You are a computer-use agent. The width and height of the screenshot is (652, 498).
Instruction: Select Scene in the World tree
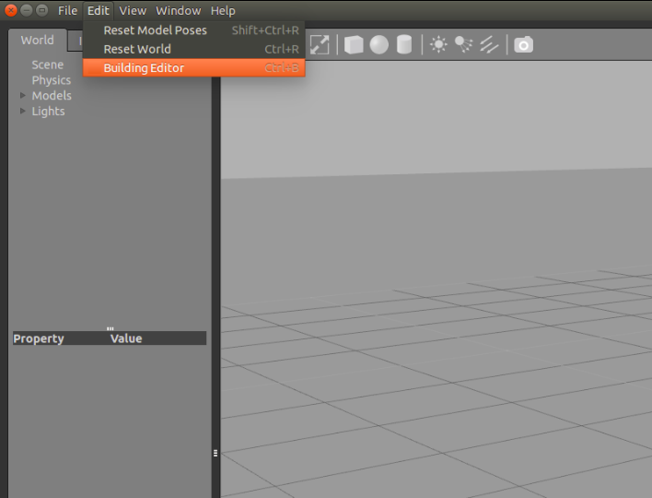pyautogui.click(x=48, y=65)
